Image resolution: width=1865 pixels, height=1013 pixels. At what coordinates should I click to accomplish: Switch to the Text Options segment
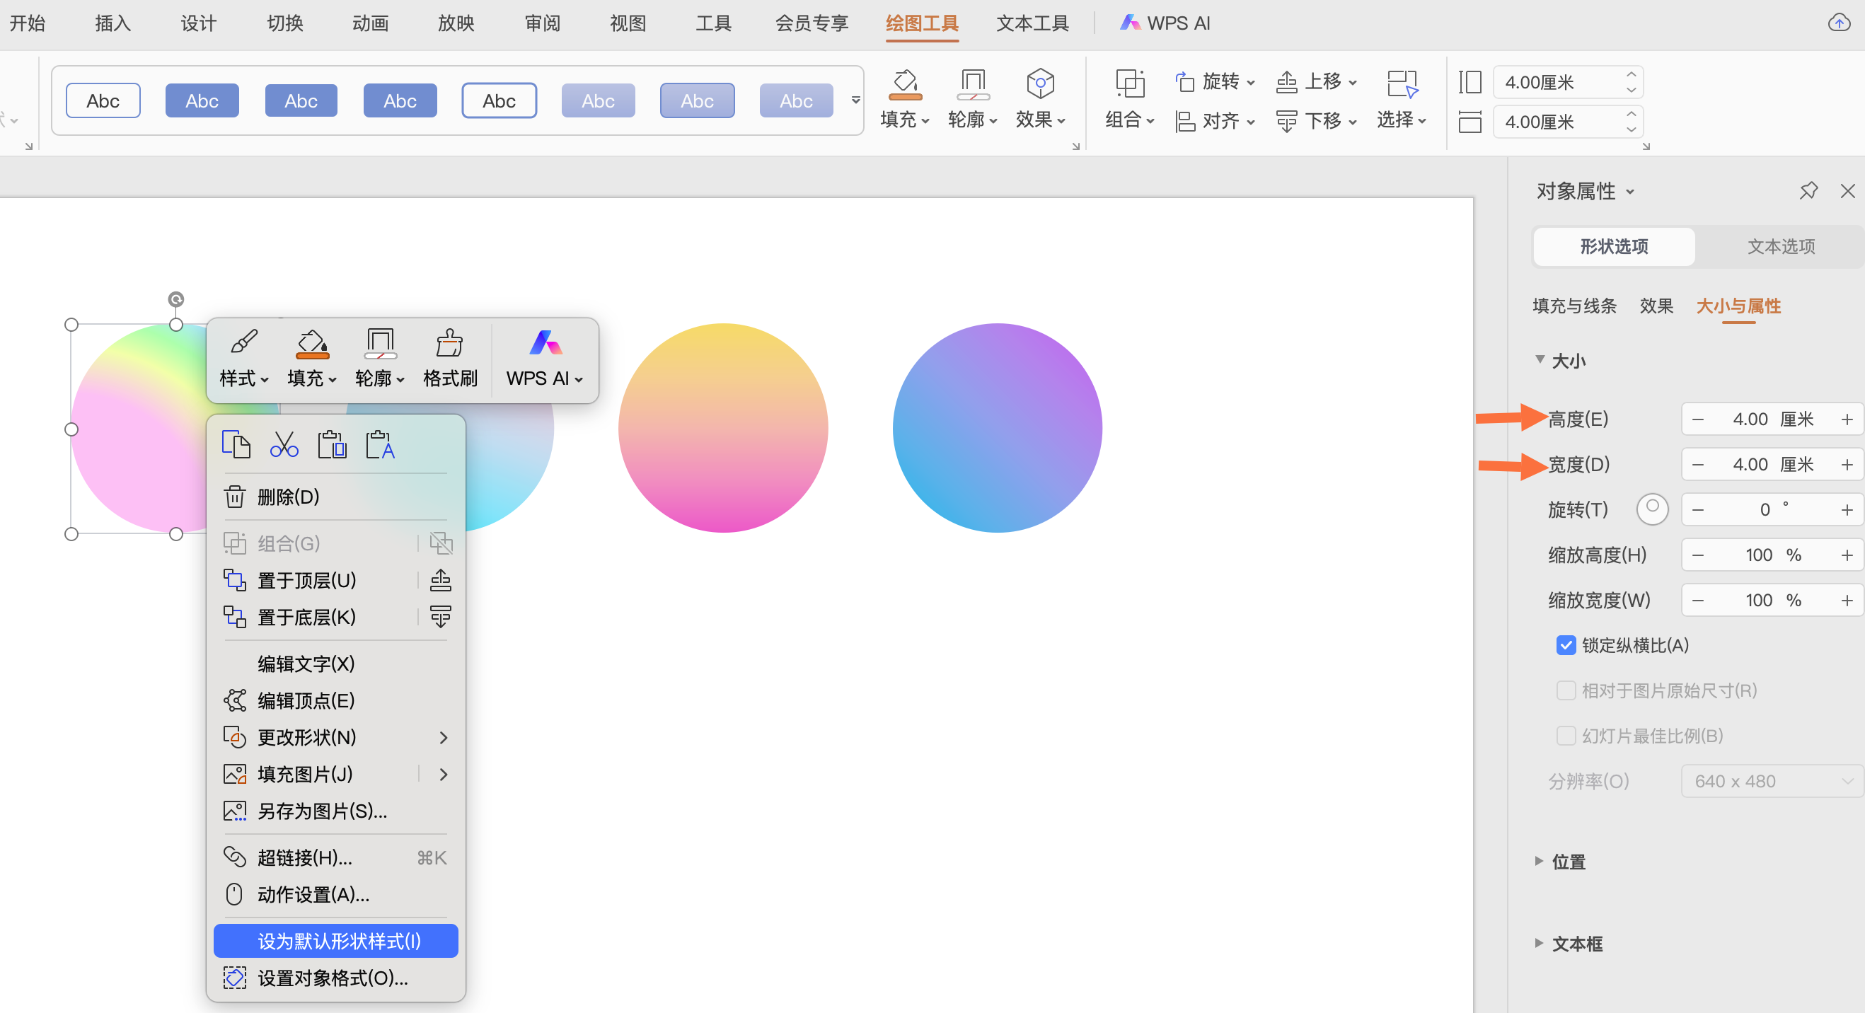tap(1780, 247)
